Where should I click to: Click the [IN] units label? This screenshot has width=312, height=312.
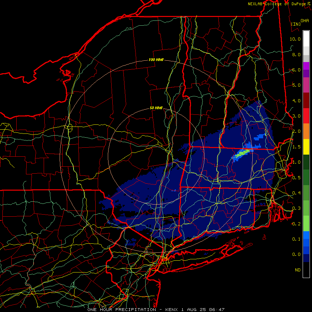pos(296,24)
